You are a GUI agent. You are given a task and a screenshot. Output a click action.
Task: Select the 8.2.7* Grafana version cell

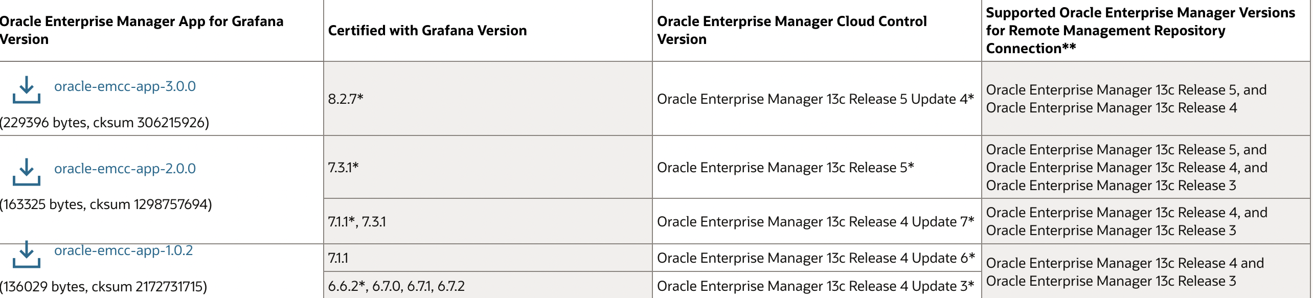tap(488, 99)
